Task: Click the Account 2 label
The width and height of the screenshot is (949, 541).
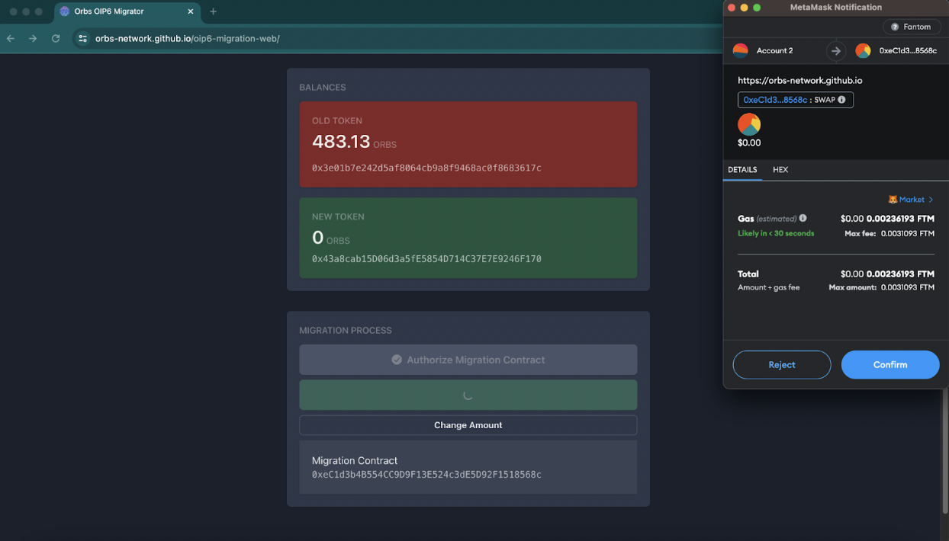Action: (774, 51)
